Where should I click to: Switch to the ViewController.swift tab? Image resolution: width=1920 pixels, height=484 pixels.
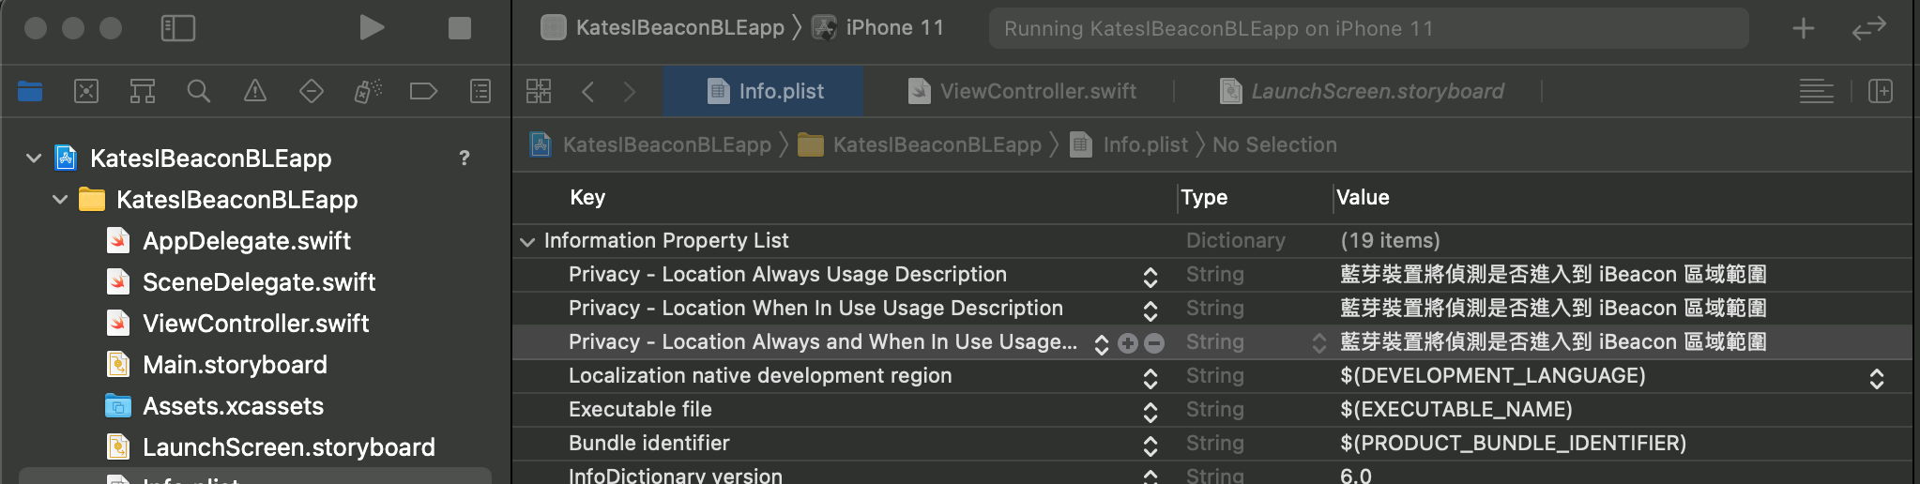1024,91
